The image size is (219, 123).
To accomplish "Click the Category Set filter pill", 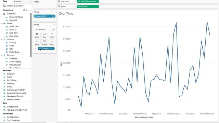I will tap(44, 16).
